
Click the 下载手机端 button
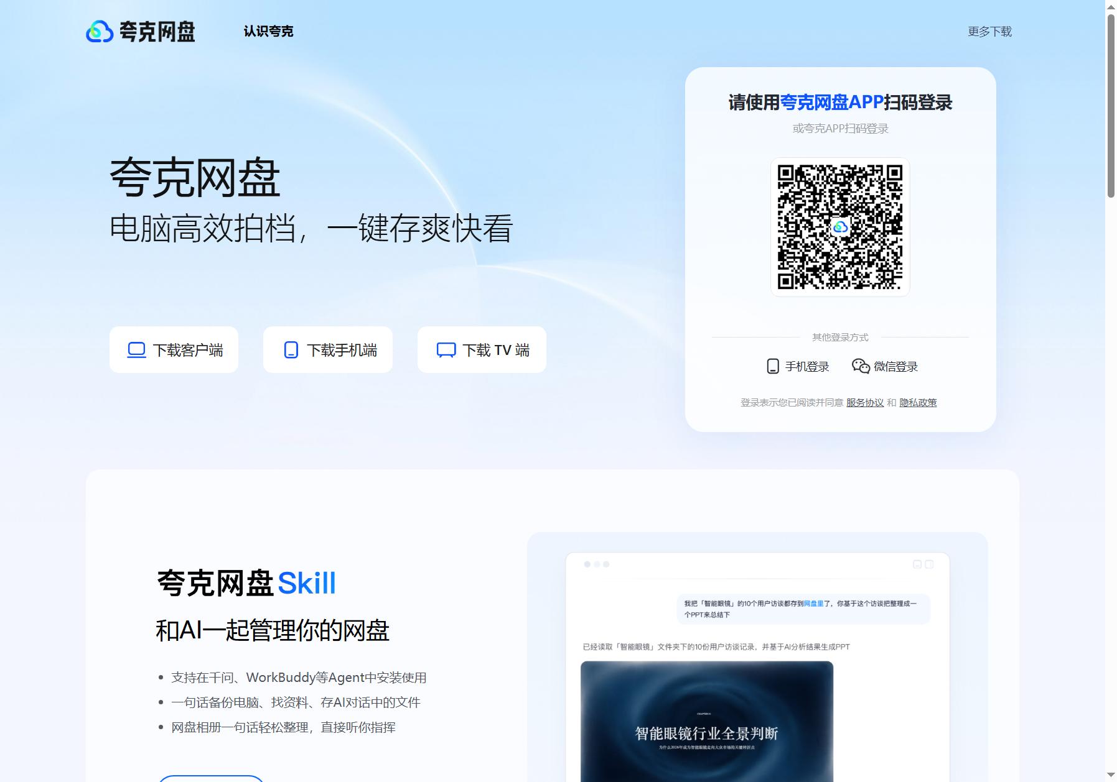tap(328, 350)
